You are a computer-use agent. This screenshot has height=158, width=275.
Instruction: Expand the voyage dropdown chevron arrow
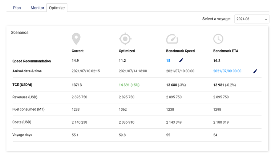266,19
